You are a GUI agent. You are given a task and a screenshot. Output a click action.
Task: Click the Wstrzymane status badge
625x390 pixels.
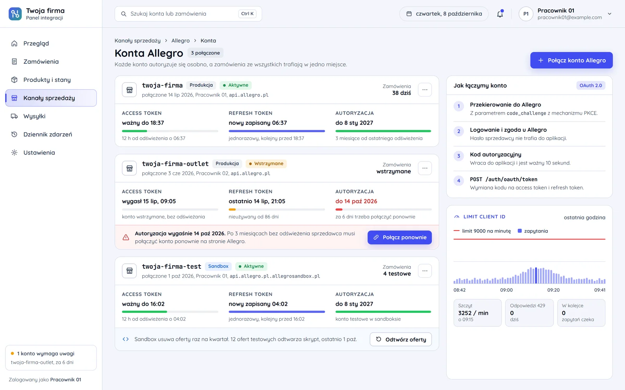[266, 163]
